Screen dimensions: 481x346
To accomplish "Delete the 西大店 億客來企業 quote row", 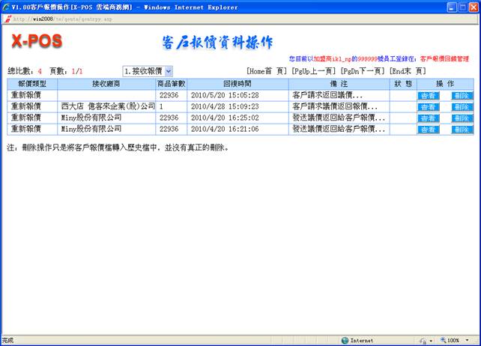I will pyautogui.click(x=462, y=107).
